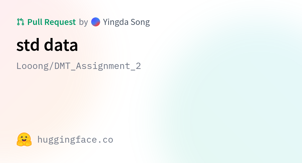
Task: Open the DMT_Assignment_2 repository name
Action: [x=98, y=66]
